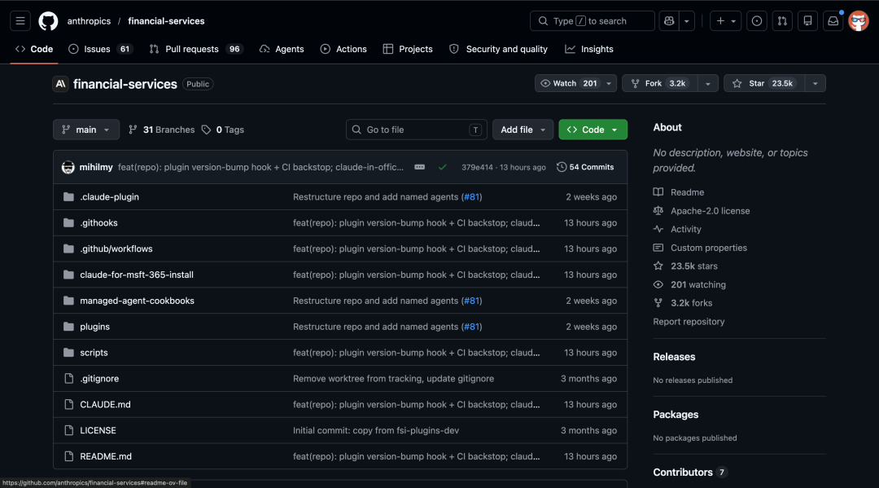Click the header search box
The height and width of the screenshot is (488, 879).
pos(592,21)
